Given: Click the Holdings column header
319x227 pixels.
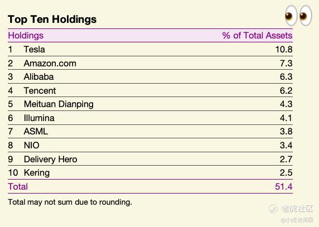Looking at the screenshot, I should (26, 36).
